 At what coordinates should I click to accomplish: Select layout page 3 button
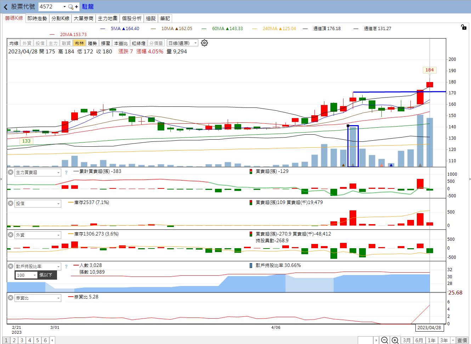pos(22,340)
